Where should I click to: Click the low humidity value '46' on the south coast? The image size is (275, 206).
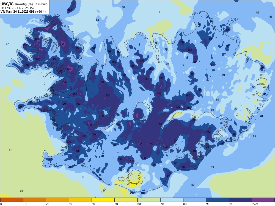pos(136,184)
